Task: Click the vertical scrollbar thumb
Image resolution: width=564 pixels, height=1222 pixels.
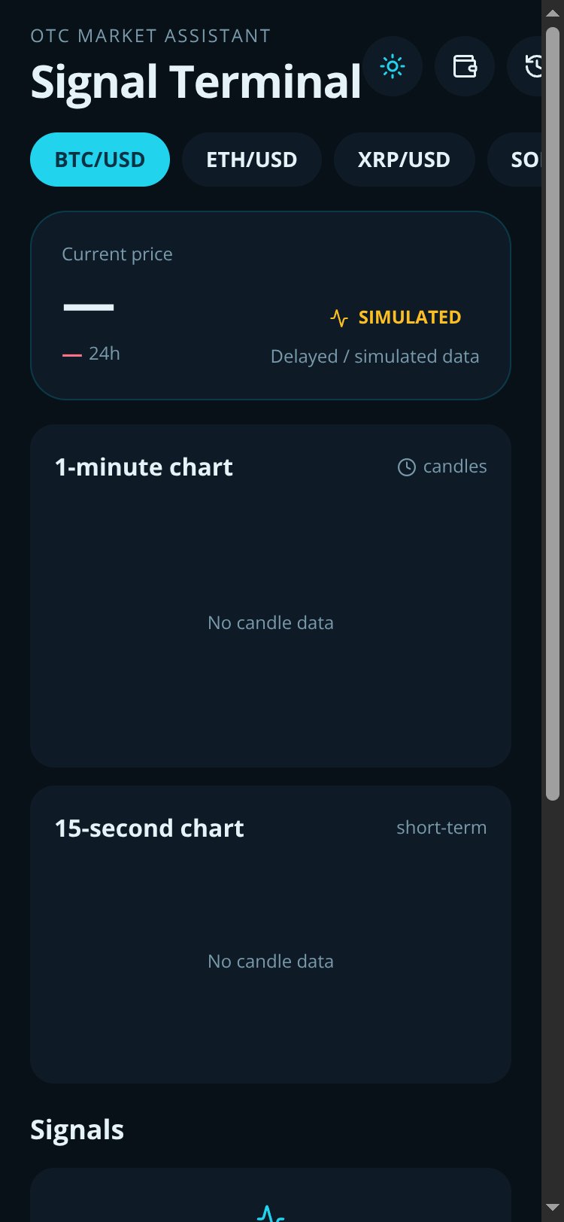Action: click(553, 414)
